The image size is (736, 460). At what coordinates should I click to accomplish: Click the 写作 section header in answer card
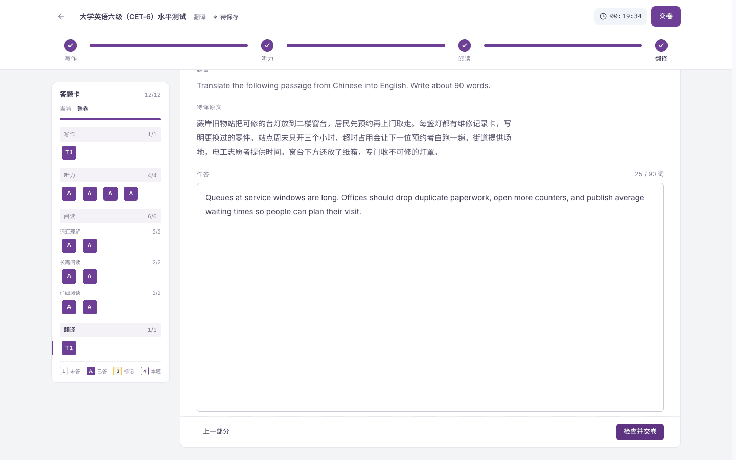pyautogui.click(x=110, y=134)
